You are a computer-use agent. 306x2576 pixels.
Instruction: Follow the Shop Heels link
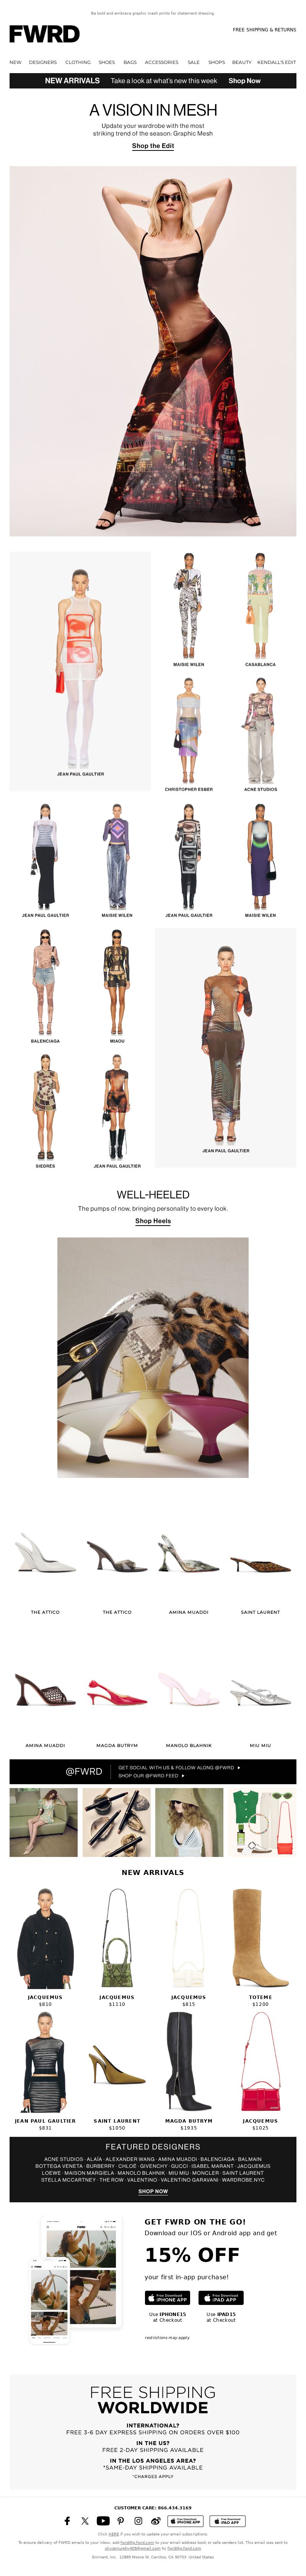[153, 1221]
